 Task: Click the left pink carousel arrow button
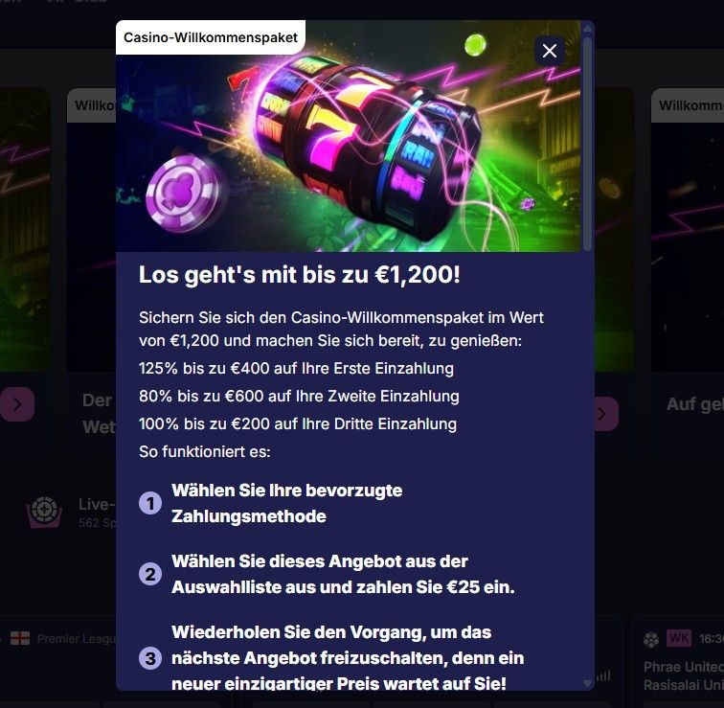pos(17,404)
